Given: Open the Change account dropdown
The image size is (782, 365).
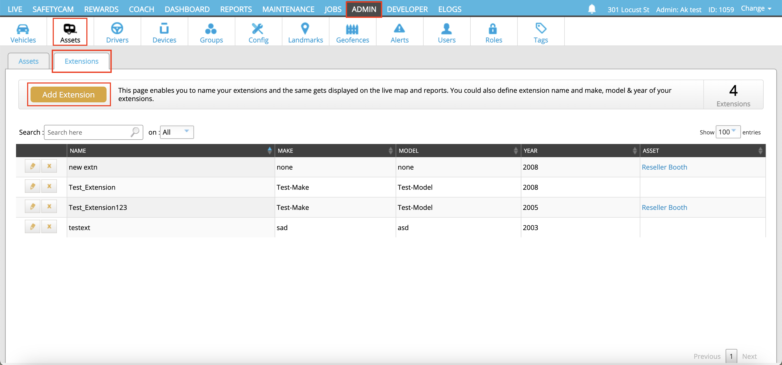Looking at the screenshot, I should [756, 9].
